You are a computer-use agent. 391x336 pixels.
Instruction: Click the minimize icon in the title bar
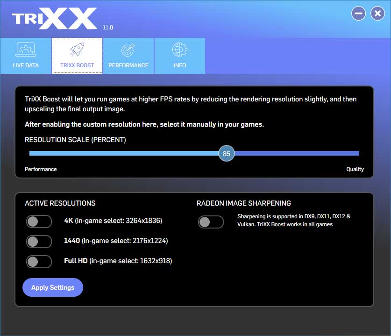358,14
